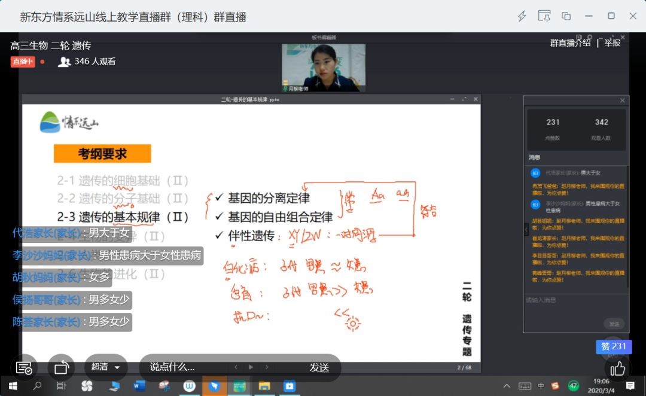646x396 pixels.
Task: Click the green 47 tray icon
Action: click(573, 386)
